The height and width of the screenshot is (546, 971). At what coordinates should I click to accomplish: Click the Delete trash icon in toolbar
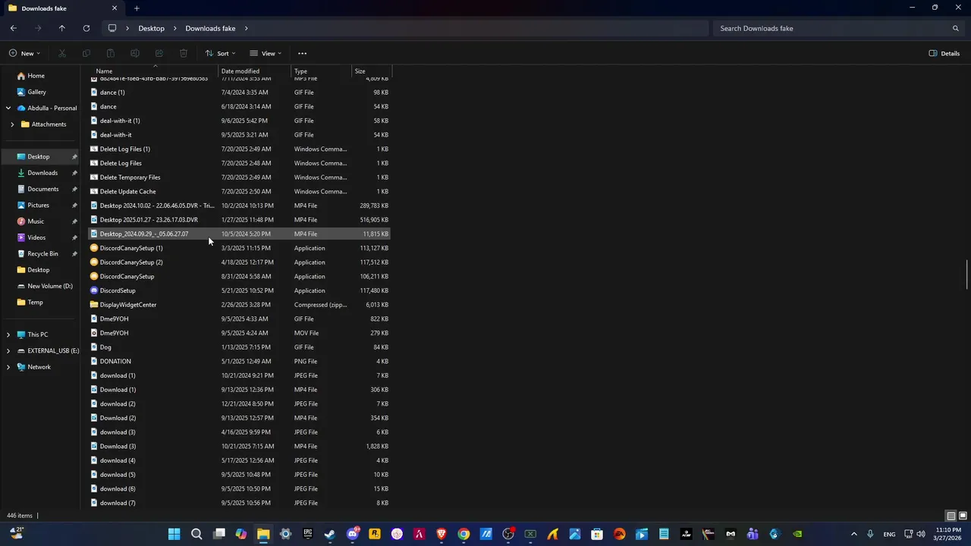[184, 53]
